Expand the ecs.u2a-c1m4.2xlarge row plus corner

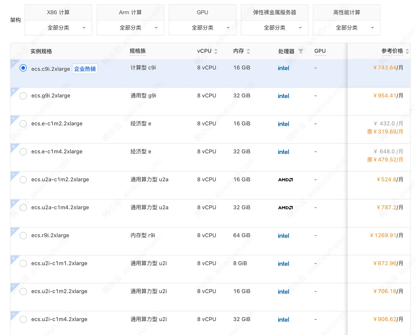(13, 202)
